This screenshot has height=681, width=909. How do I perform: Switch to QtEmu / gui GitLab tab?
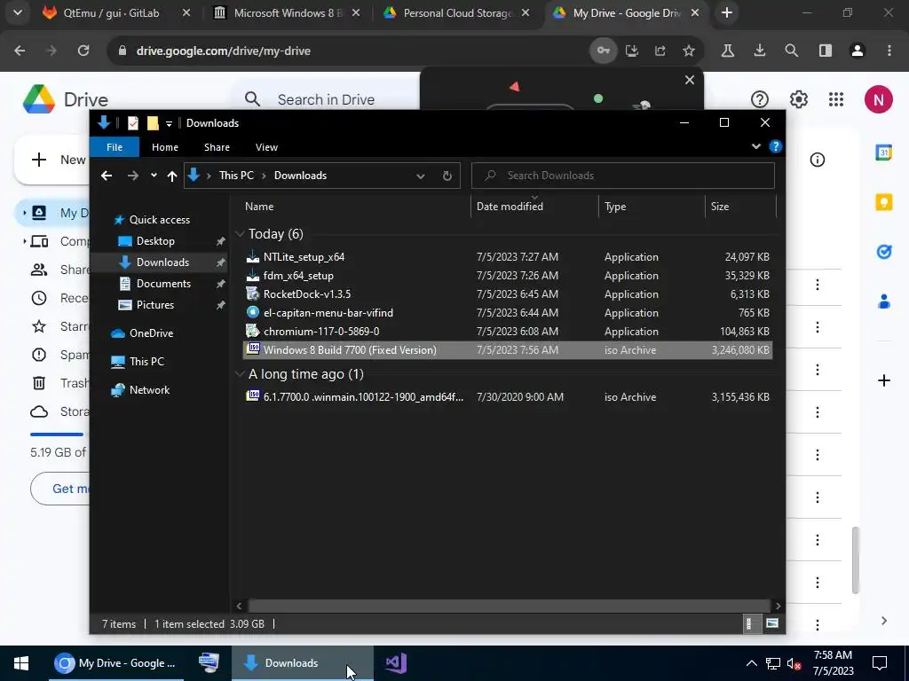pyautogui.click(x=111, y=12)
